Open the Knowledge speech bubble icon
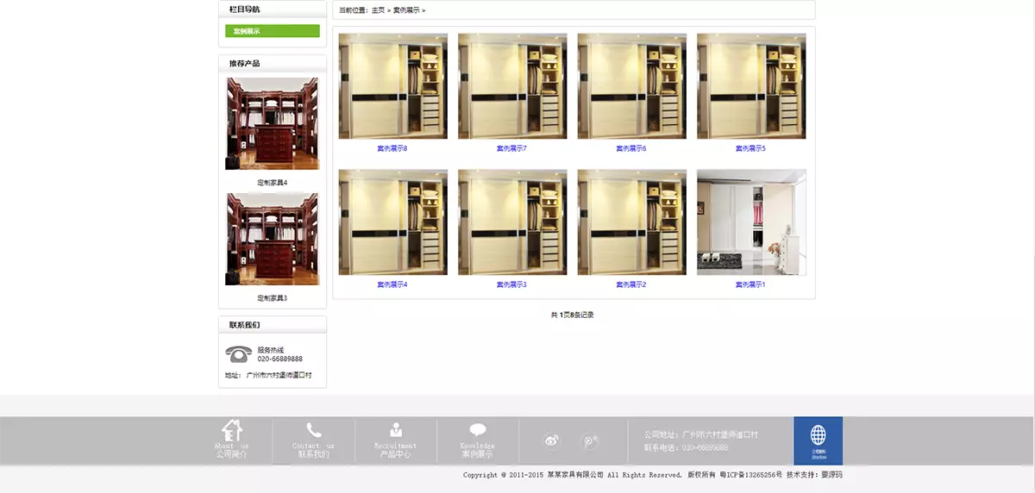 click(x=478, y=430)
